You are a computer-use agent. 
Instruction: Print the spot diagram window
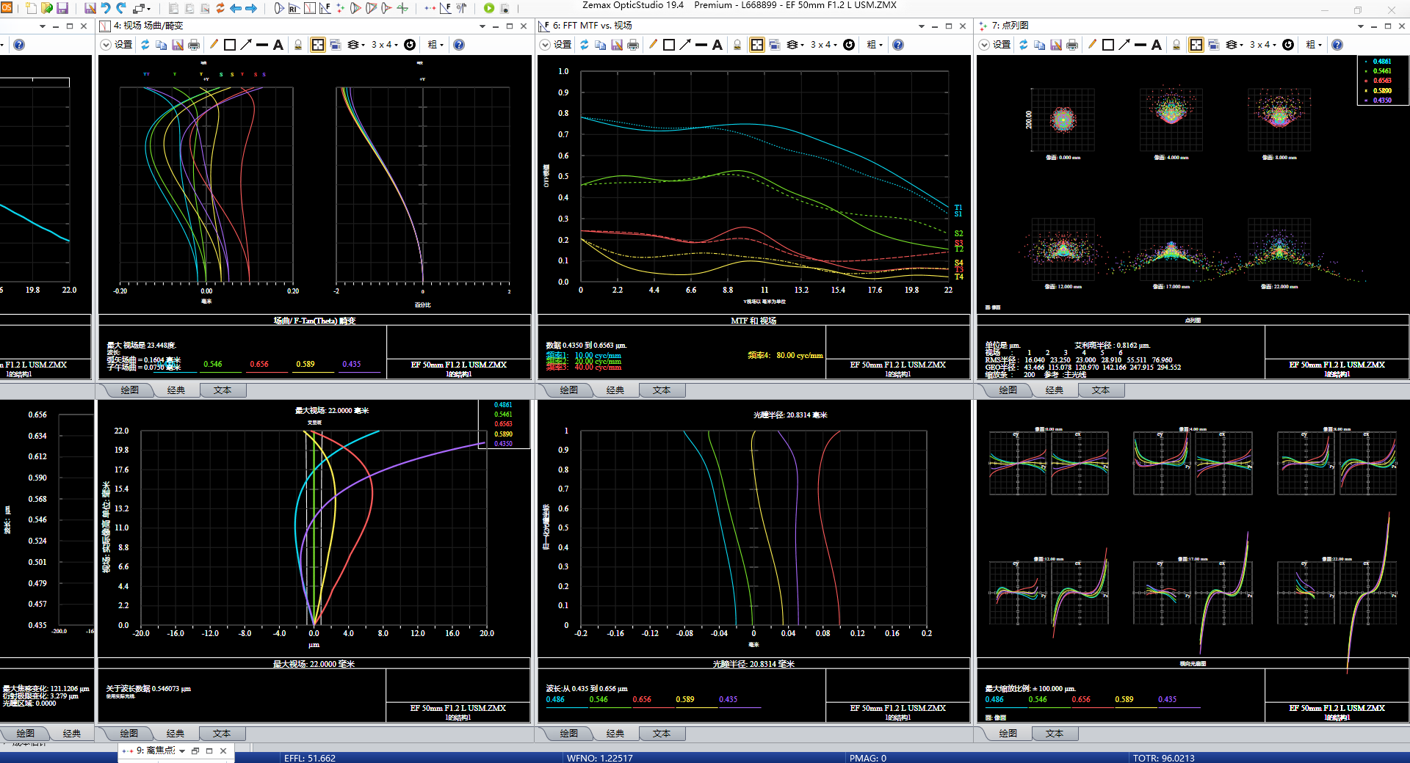tap(1072, 45)
